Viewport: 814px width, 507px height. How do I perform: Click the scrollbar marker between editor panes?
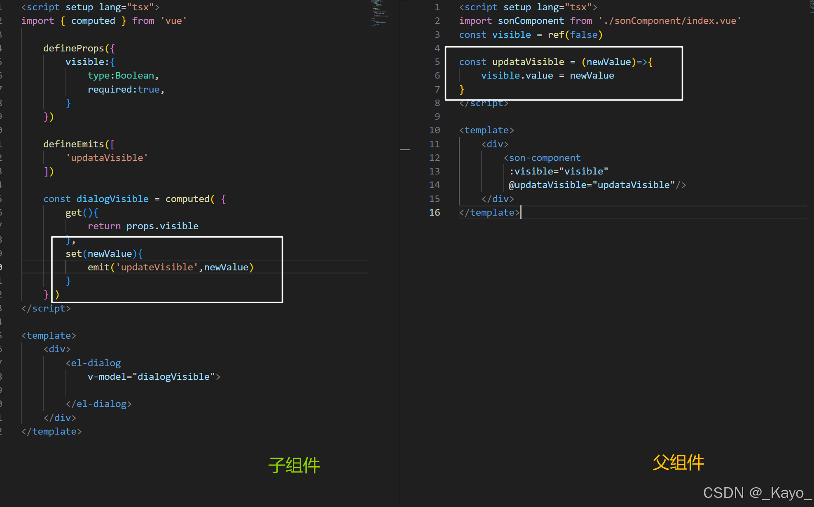click(405, 149)
